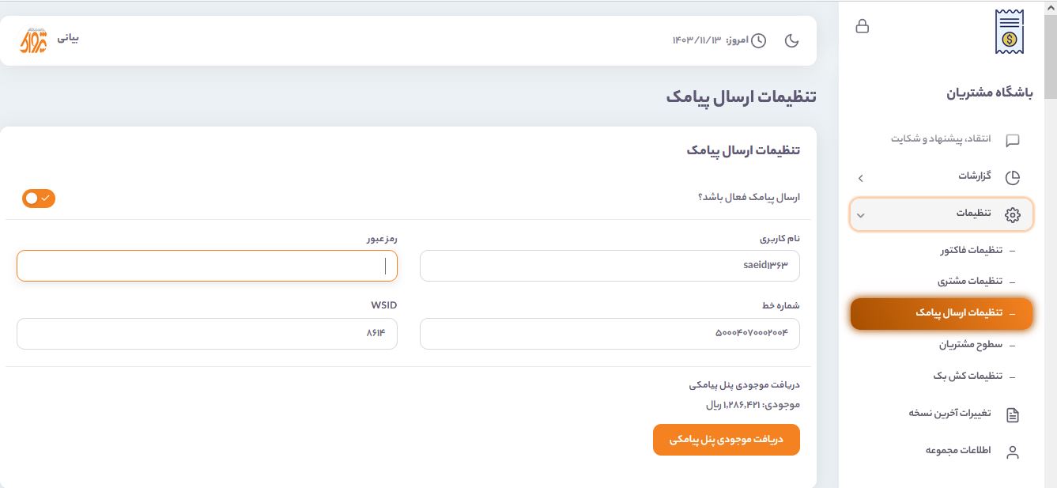Click the نام کاربری username field
The width and height of the screenshot is (1057, 488).
click(x=610, y=266)
